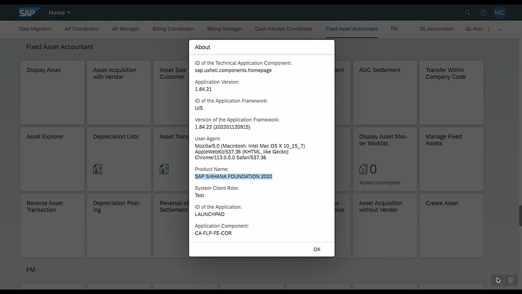This screenshot has width=522, height=294.
Task: Open the Depreciation Lists tile
Action: (119, 159)
